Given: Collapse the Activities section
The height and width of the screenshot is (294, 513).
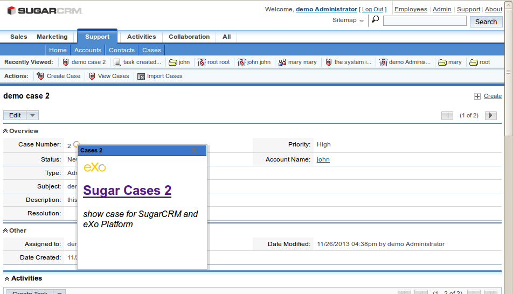Looking at the screenshot, I should pos(7,278).
